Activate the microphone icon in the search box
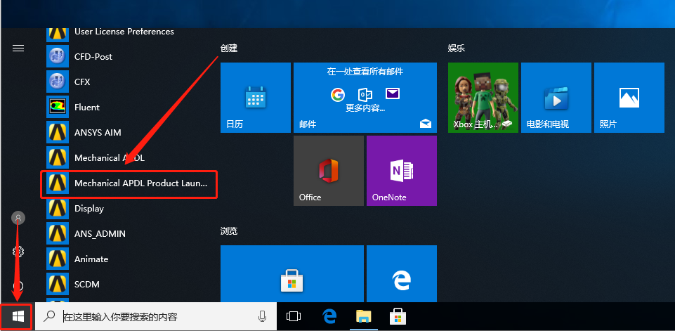675x331 pixels. point(262,317)
